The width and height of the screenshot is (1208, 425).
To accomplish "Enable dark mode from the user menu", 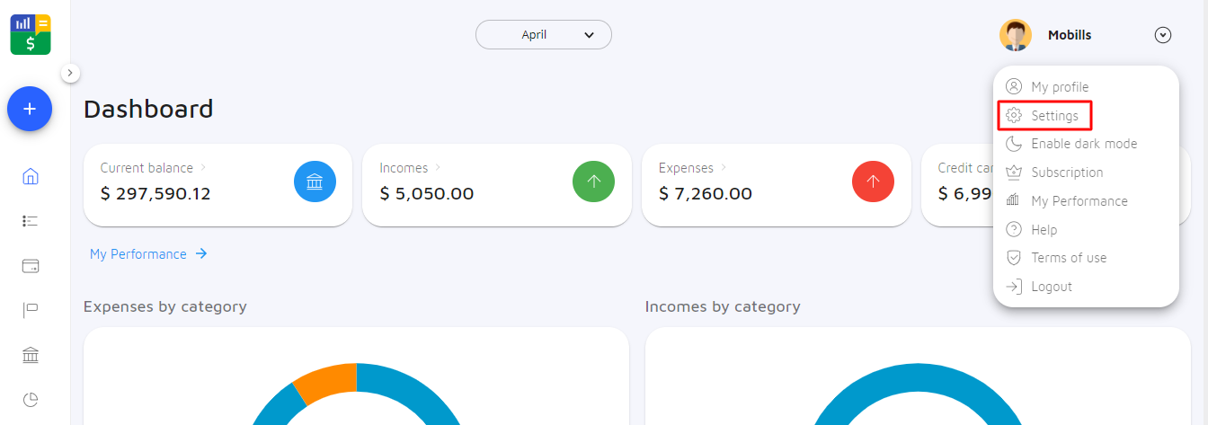I will click(1083, 144).
